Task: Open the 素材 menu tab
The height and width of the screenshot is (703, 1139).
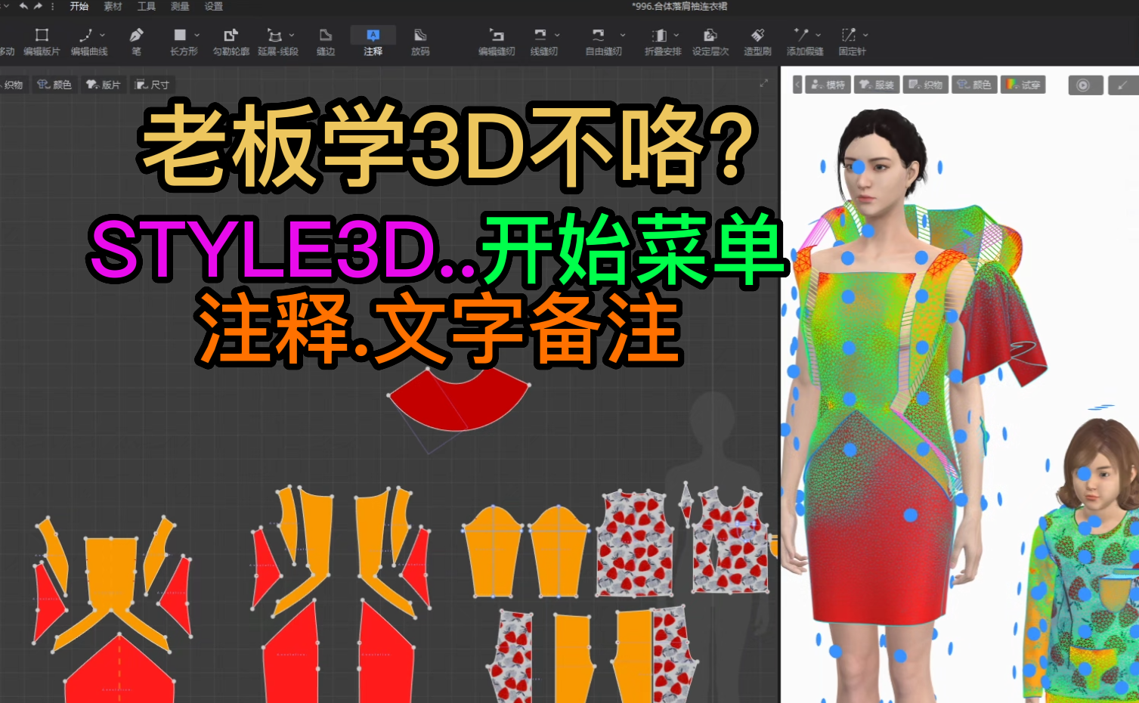Action: pyautogui.click(x=113, y=6)
